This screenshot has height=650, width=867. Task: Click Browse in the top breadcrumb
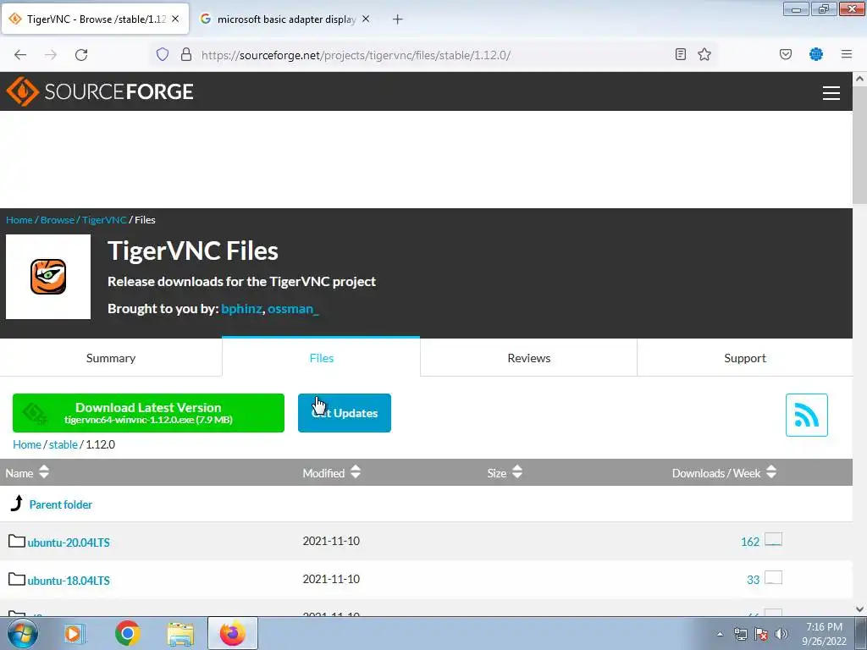(x=58, y=219)
